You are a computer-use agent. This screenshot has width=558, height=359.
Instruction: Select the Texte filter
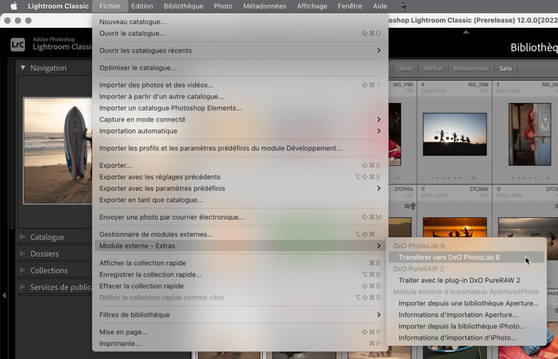(405, 69)
